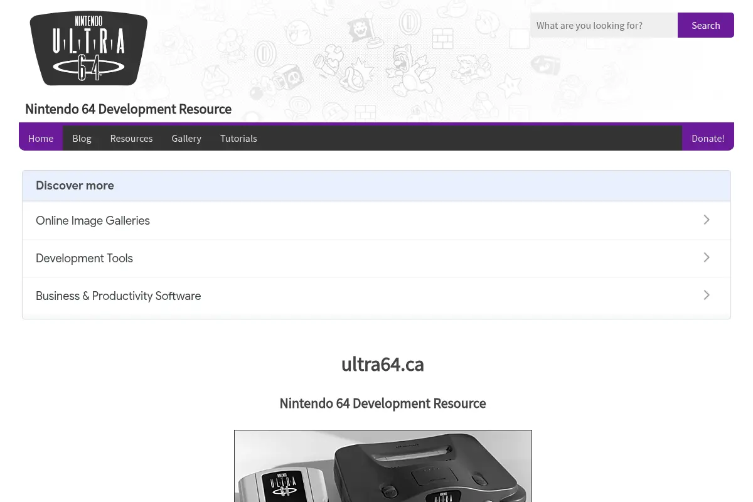Click the Nintendo Ultra 64 logo

[x=88, y=48]
